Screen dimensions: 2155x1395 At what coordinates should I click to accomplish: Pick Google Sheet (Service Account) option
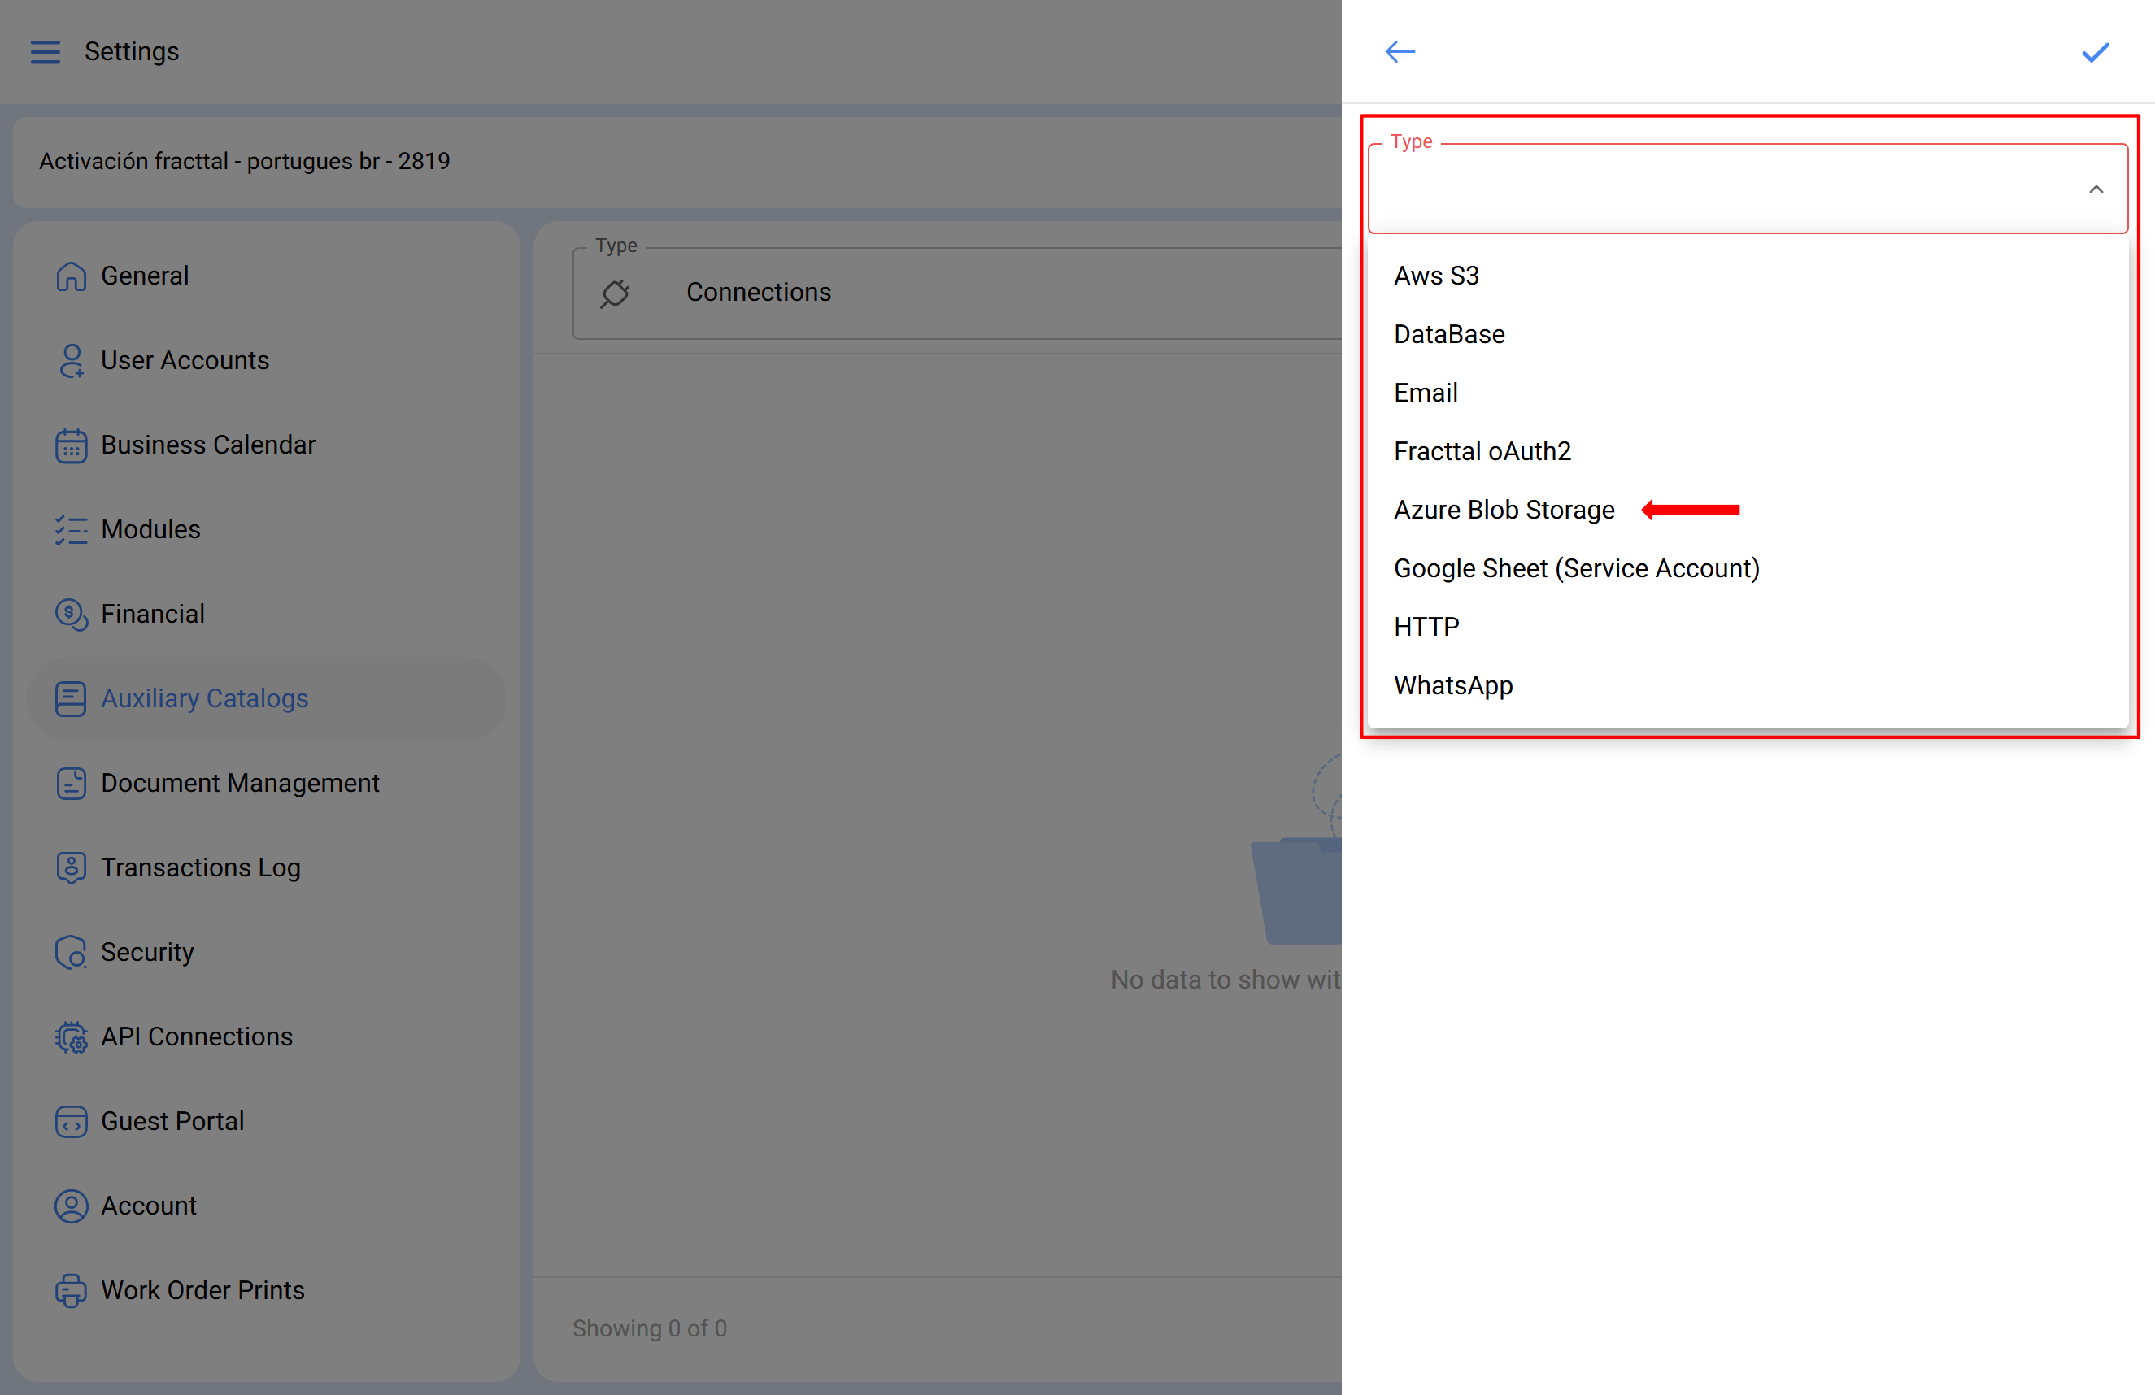[1575, 568]
